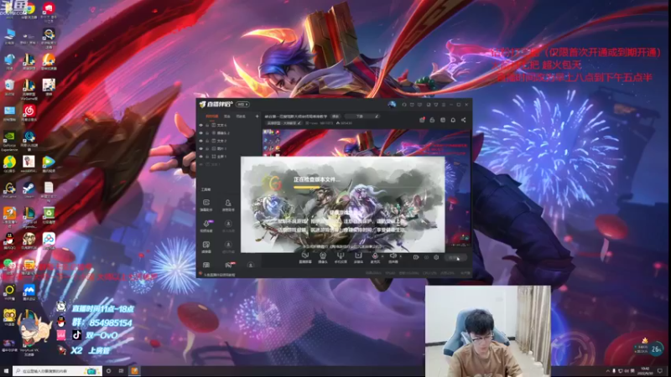This screenshot has height=377, width=671.
Task: Open the smiley face icon in header
Action: tap(443, 120)
